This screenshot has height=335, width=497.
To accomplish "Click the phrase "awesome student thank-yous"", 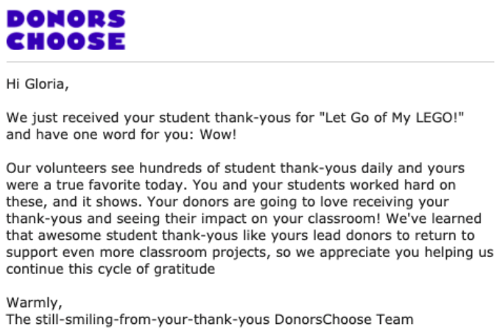I will [138, 236].
